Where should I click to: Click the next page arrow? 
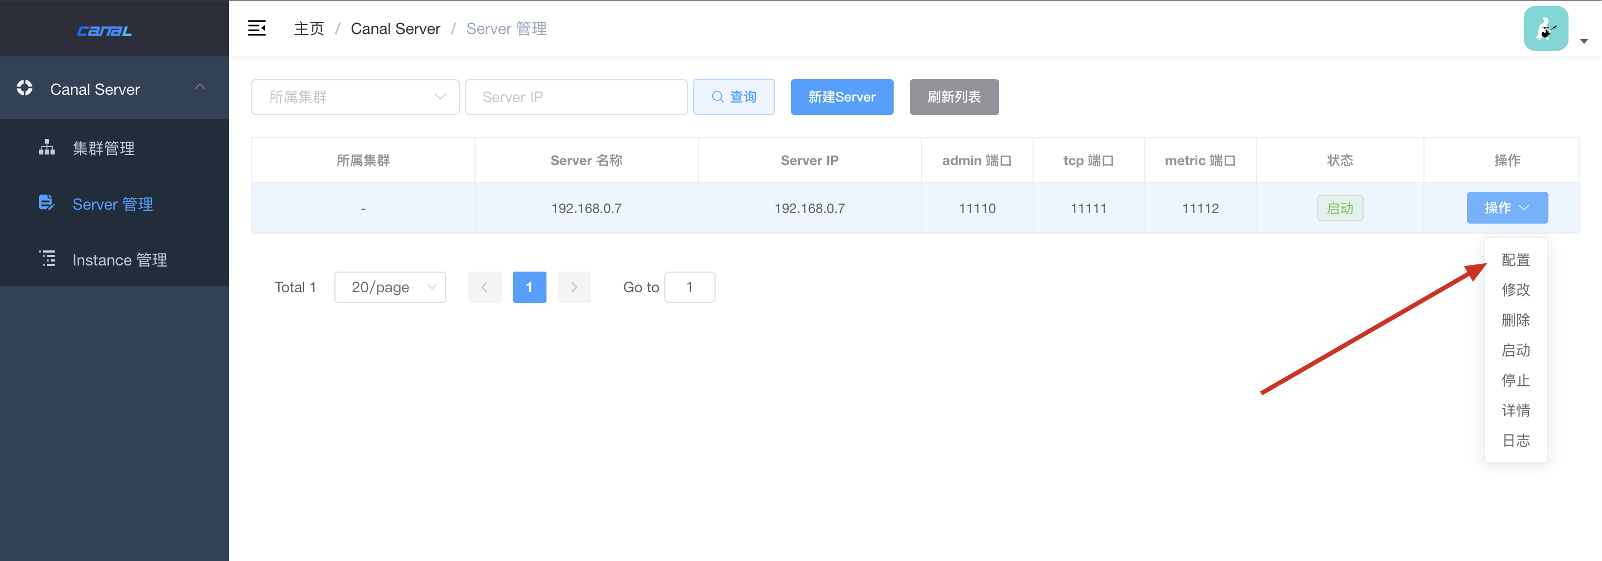[x=573, y=287]
